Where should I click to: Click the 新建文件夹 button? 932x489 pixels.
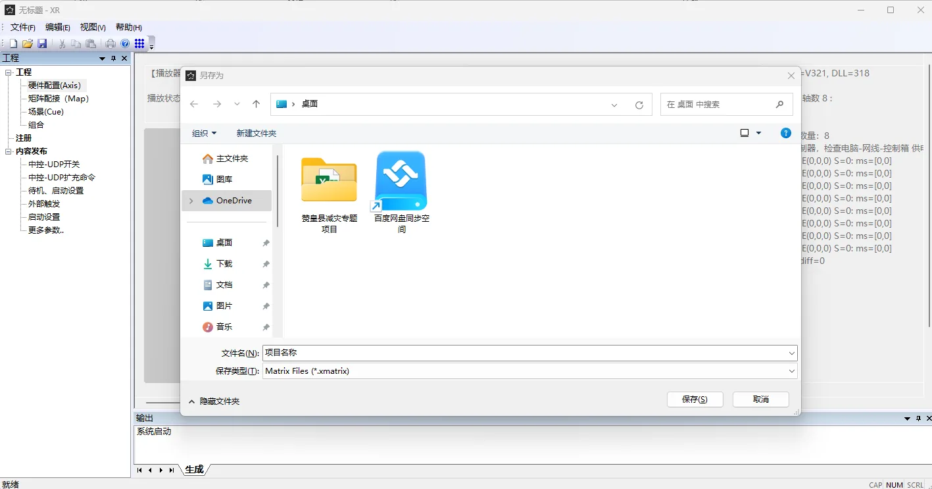[x=257, y=133]
